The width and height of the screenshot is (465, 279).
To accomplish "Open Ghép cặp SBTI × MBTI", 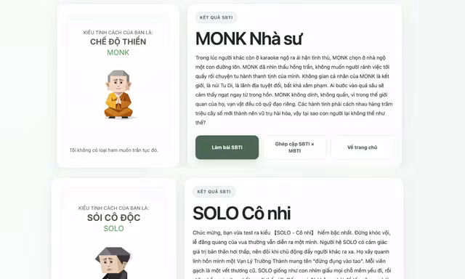I will tap(294, 147).
